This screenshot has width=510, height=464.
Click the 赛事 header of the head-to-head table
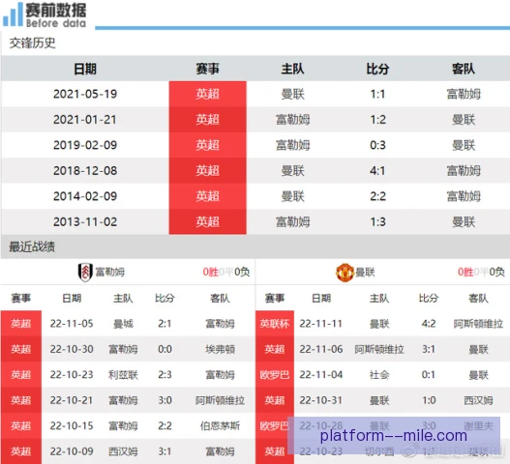207,69
